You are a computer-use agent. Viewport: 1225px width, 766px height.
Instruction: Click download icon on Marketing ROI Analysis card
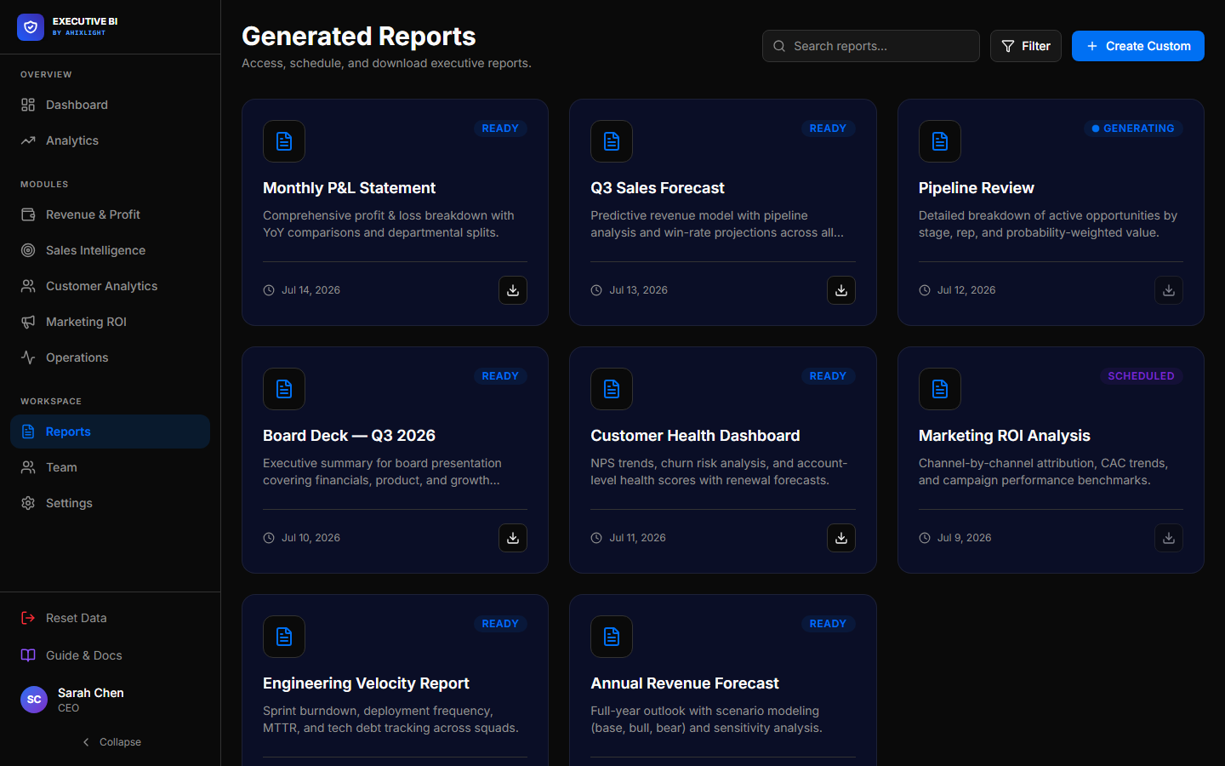pos(1169,538)
